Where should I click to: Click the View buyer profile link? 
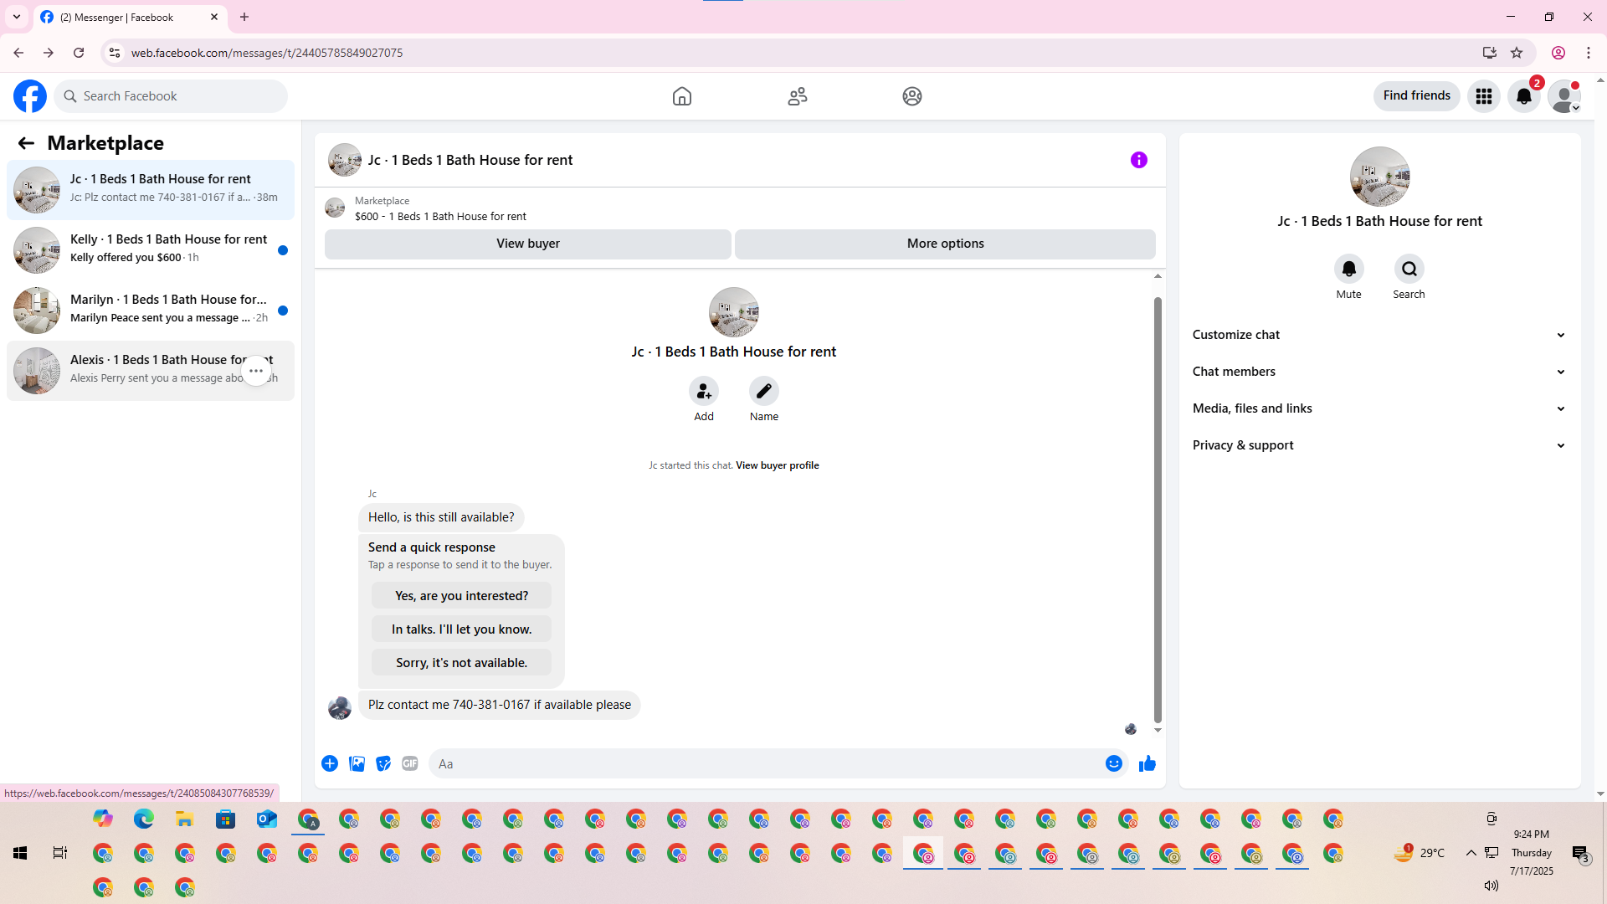pyautogui.click(x=777, y=465)
